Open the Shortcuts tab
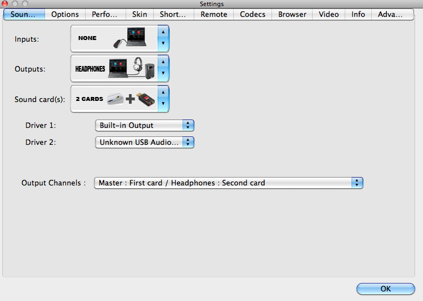Viewport: 423px width, 301px height. click(173, 14)
